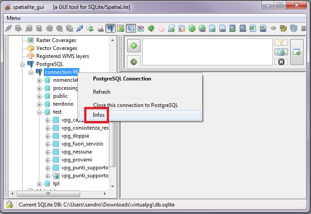Click the padlock icon in status bar

[9, 205]
